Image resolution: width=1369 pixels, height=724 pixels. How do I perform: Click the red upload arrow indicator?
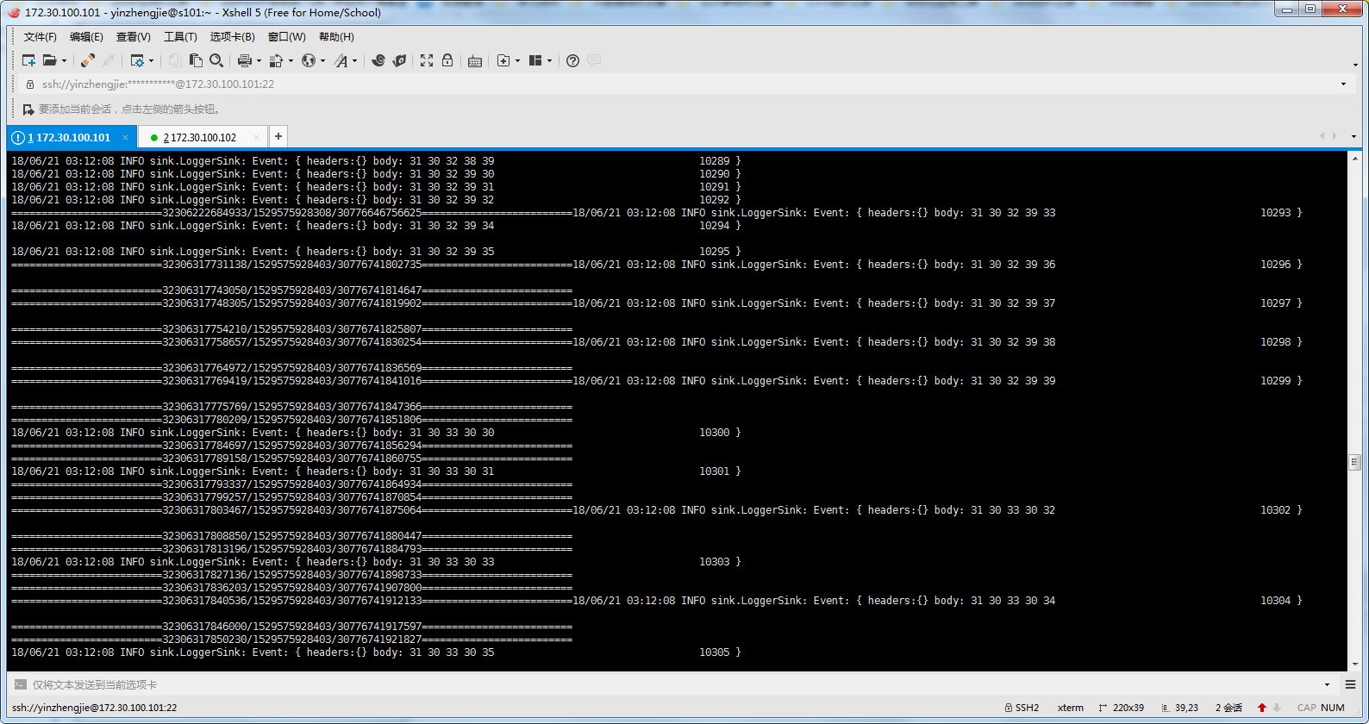1262,708
